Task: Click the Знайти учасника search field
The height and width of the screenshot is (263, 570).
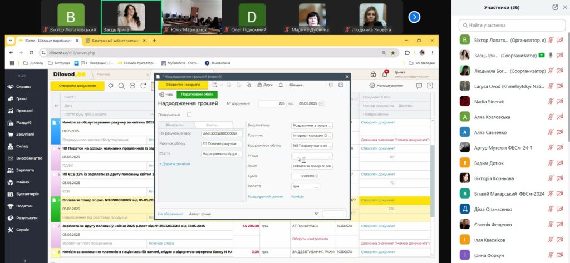Action: (512, 25)
